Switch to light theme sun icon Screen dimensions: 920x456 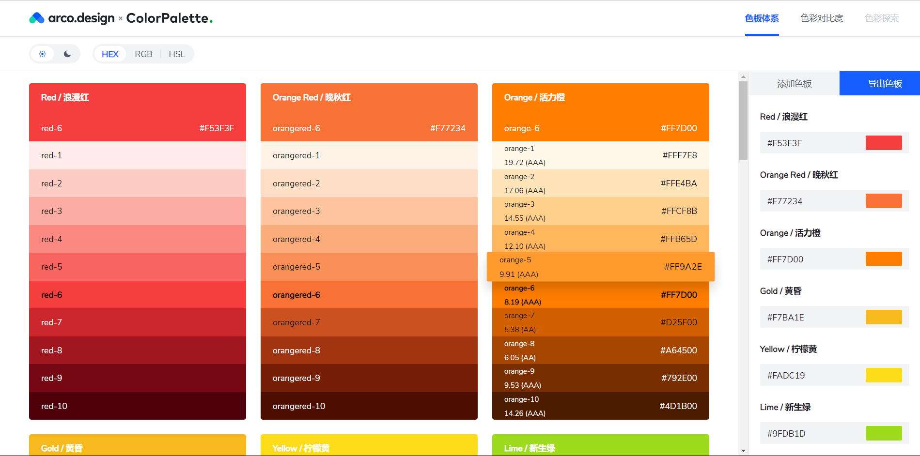[43, 54]
